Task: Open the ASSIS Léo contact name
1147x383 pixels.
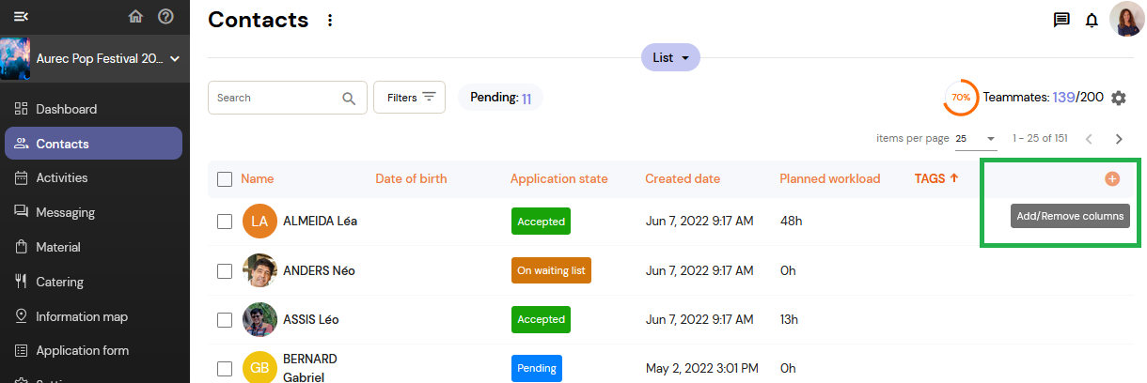Action: click(310, 319)
